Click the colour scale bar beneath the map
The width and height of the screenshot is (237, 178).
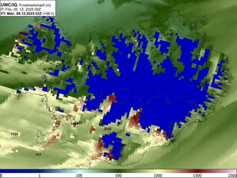tap(118, 171)
